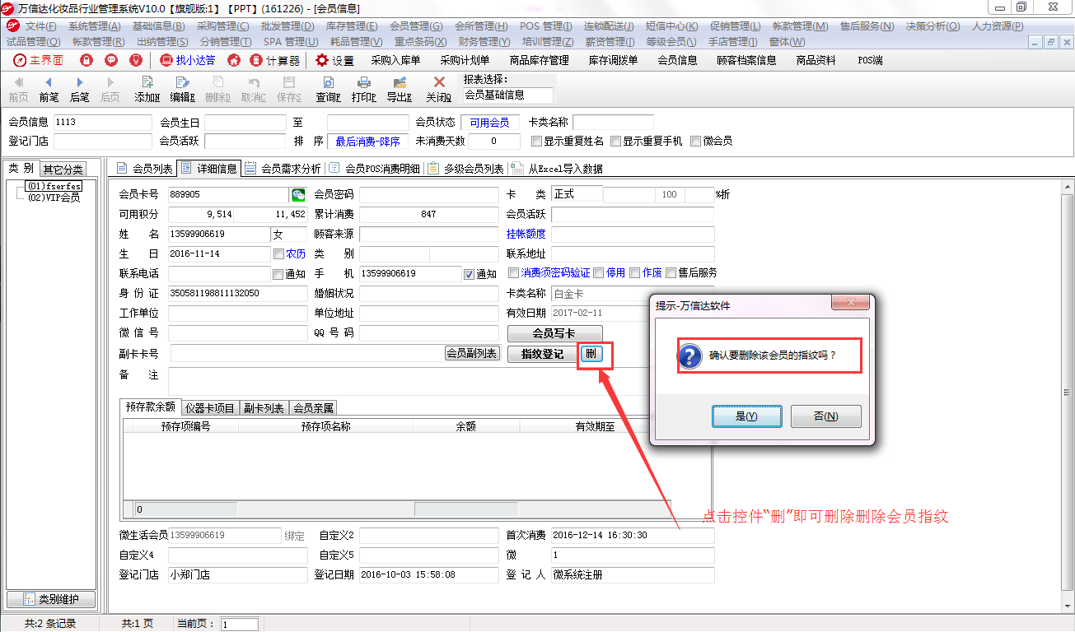The height and width of the screenshot is (632, 1075).
Task: Open the 会员管理(G) menu
Action: point(415,26)
